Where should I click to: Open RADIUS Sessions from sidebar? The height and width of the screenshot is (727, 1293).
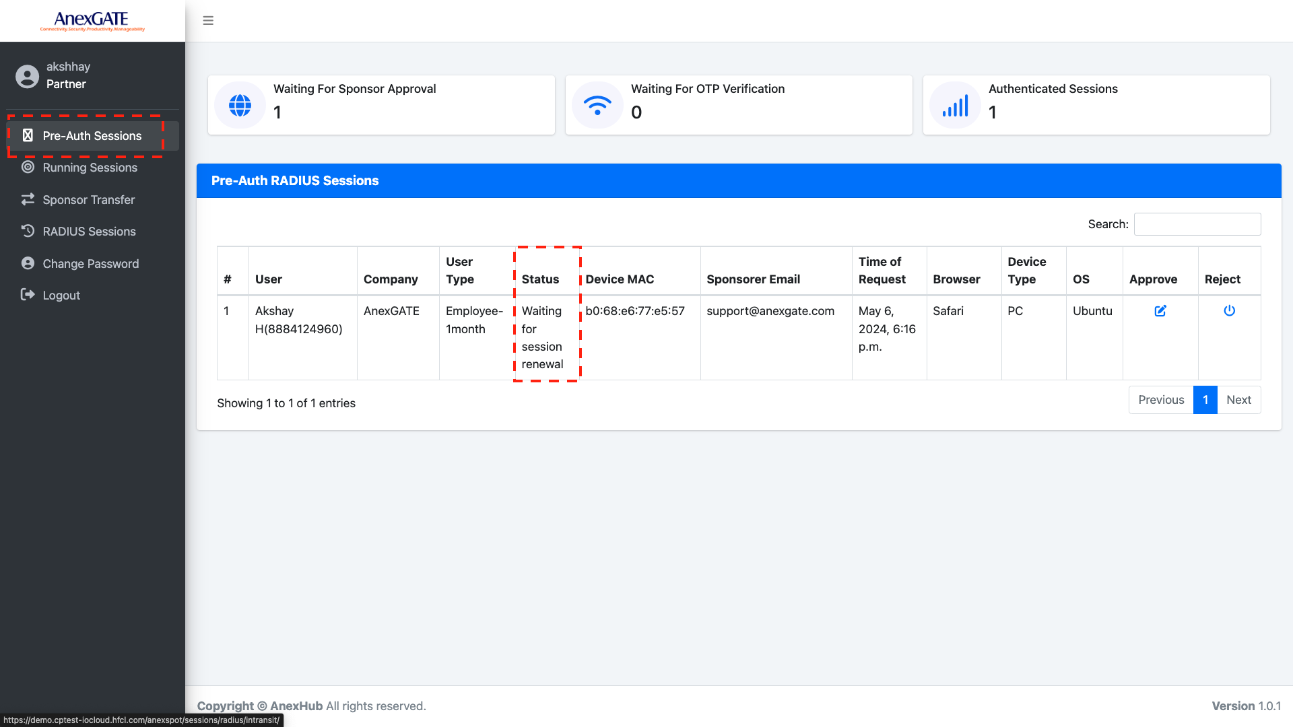point(89,232)
